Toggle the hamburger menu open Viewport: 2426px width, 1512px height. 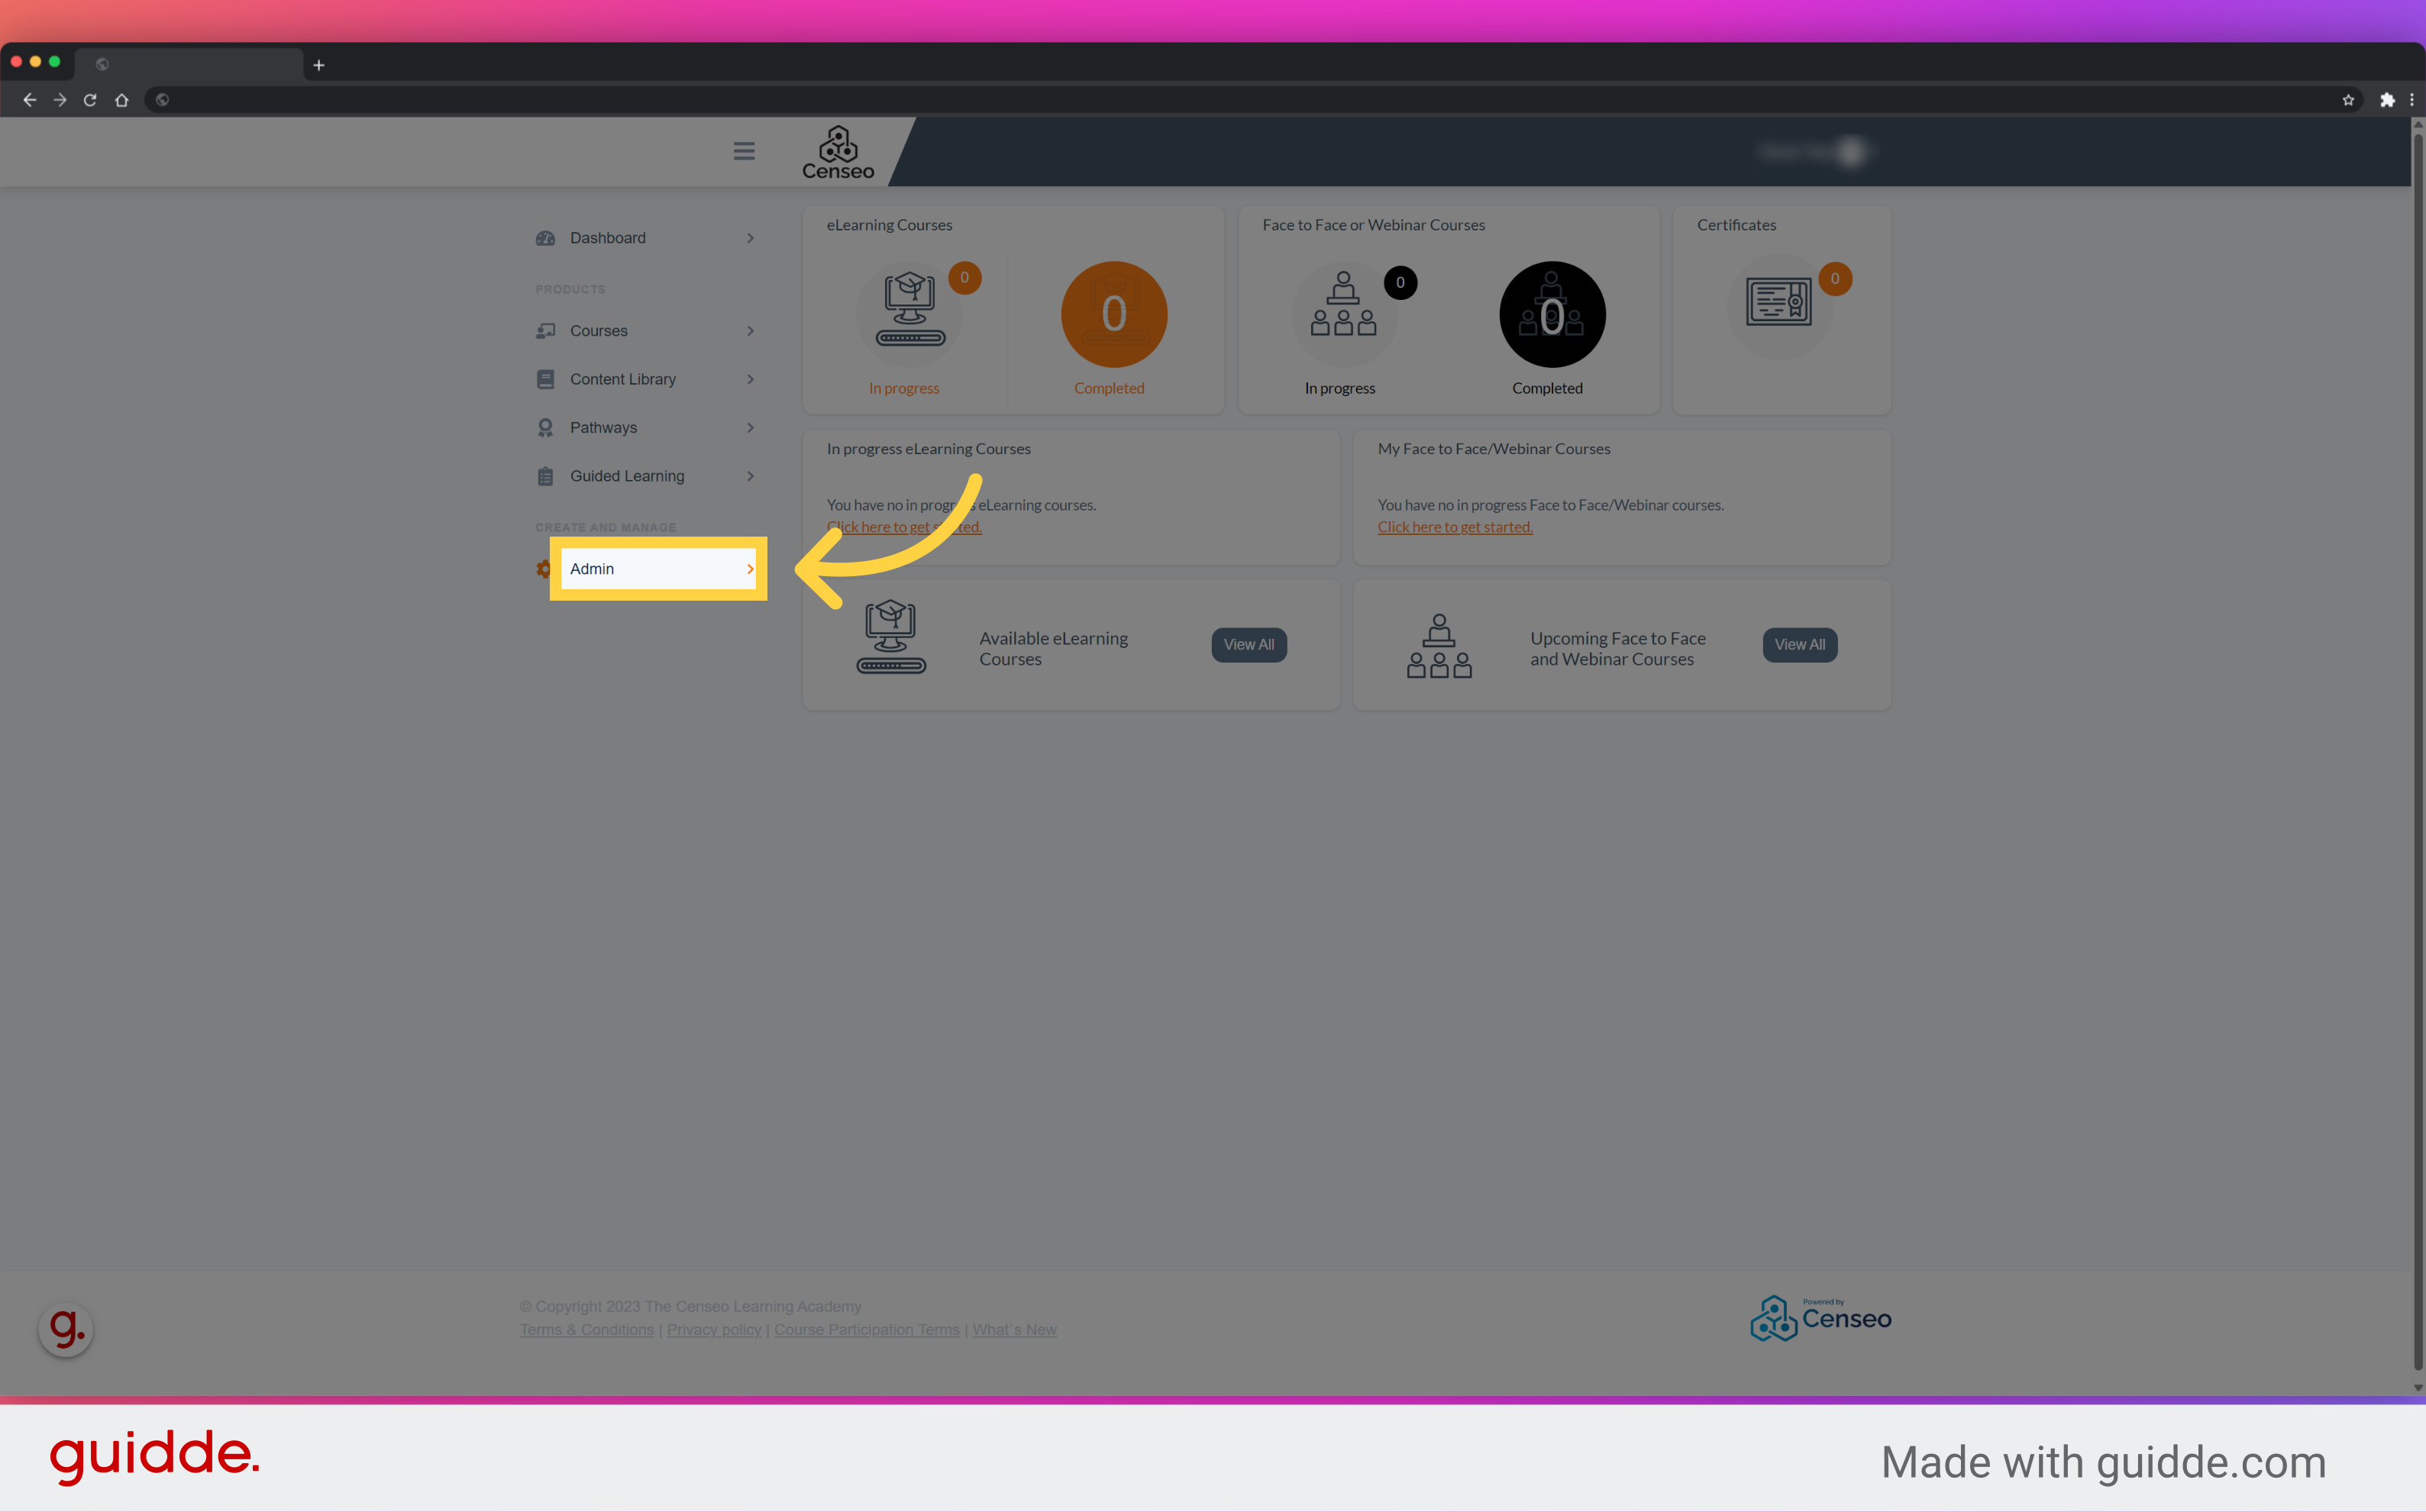point(745,152)
